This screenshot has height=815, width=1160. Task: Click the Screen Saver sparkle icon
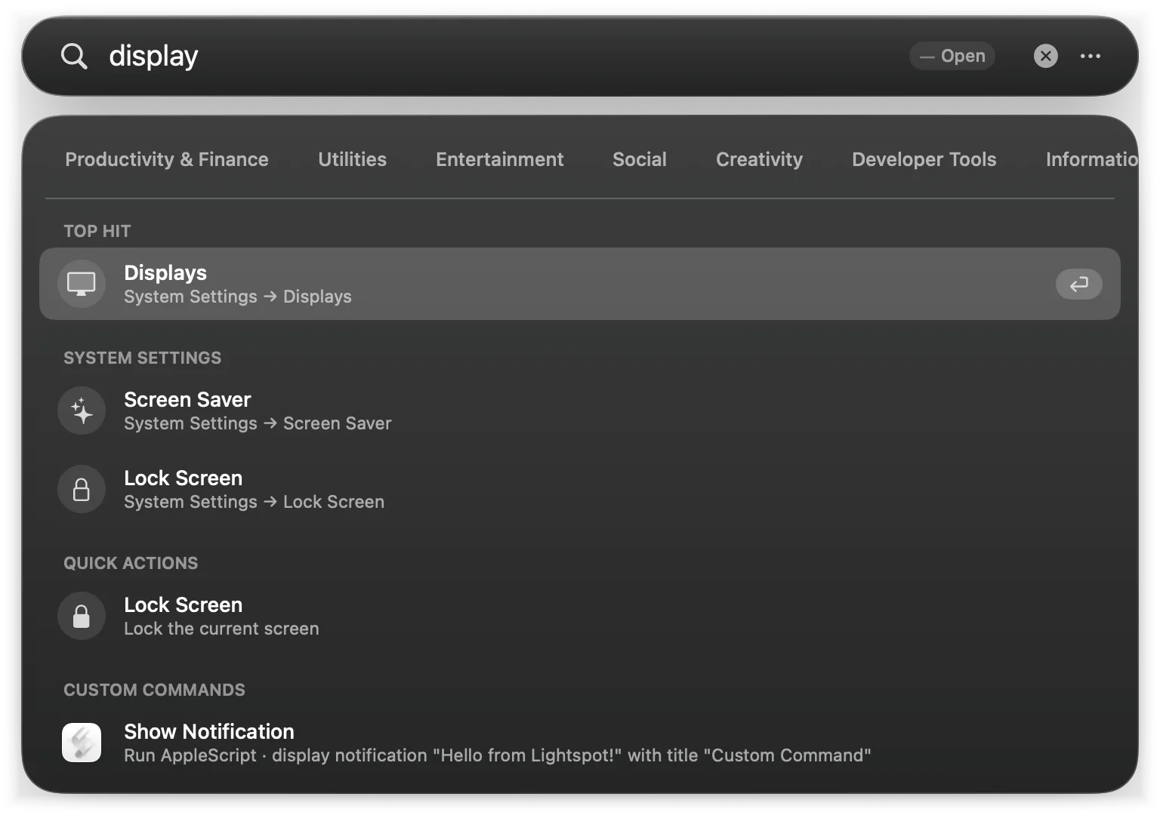point(82,411)
